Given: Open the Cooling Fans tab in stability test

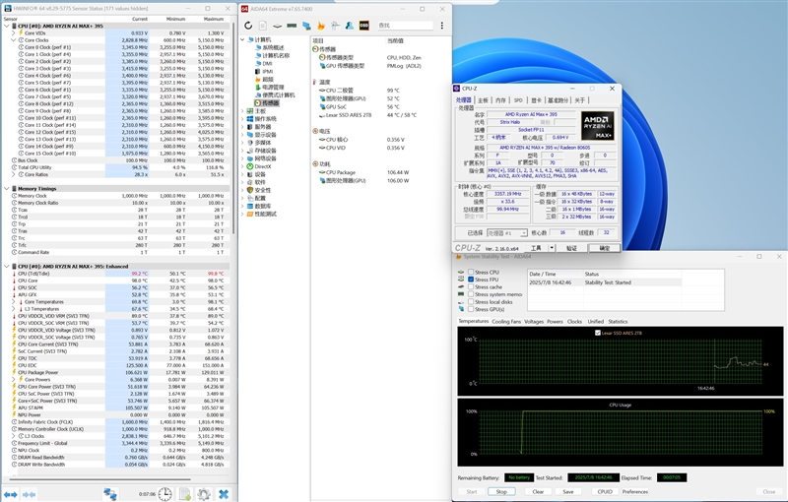Looking at the screenshot, I should [506, 321].
